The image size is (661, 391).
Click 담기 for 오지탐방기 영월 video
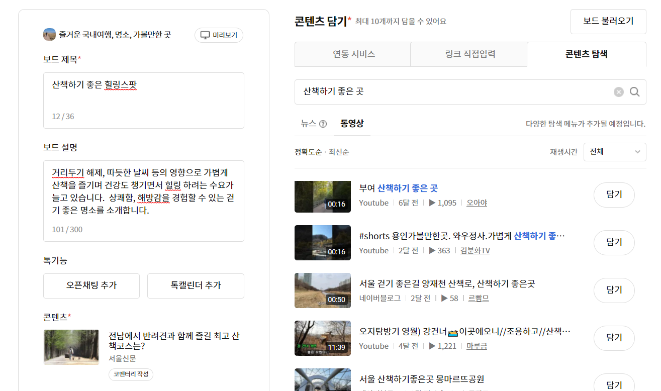(614, 338)
